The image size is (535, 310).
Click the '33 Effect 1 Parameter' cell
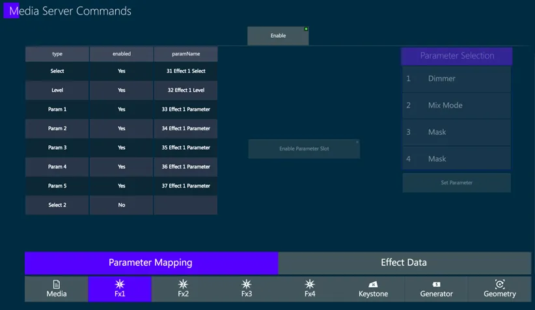pos(185,109)
